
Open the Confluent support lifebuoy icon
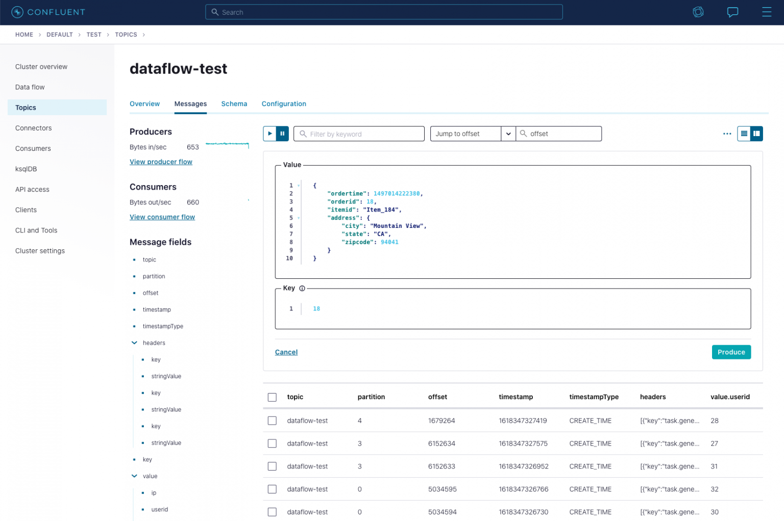[x=698, y=12]
